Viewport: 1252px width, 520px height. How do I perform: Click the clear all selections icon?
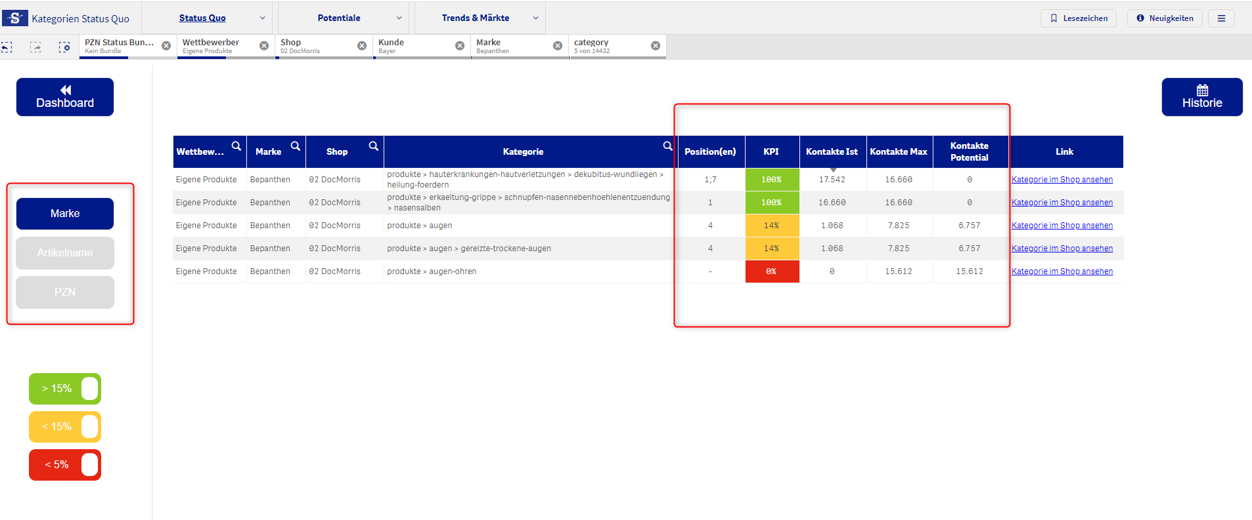[x=64, y=47]
